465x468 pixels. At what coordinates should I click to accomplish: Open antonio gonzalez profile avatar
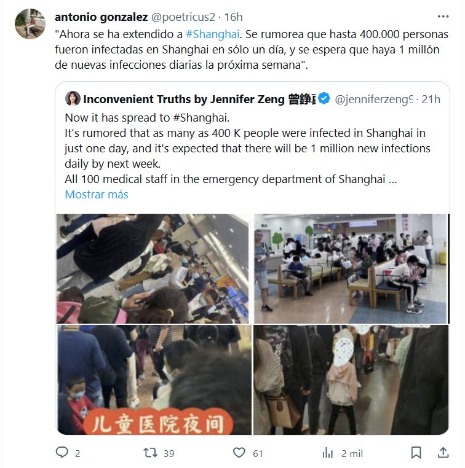point(30,24)
